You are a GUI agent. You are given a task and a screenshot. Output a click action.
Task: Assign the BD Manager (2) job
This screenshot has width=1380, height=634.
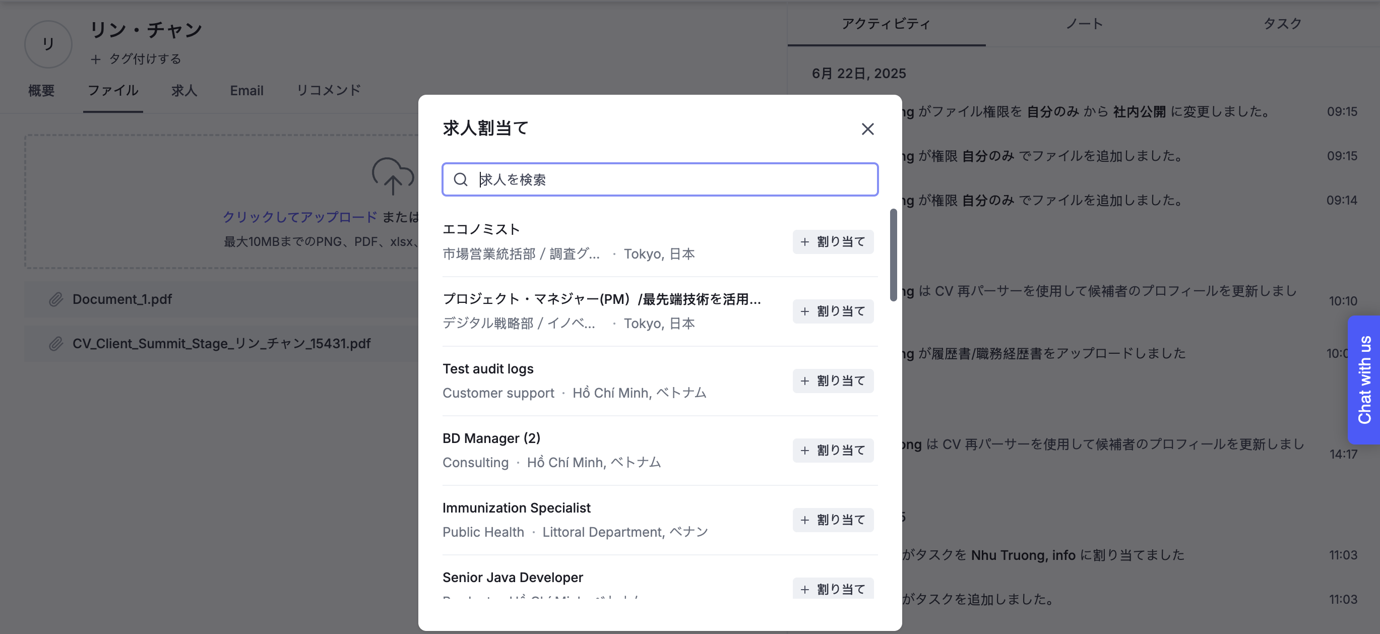point(833,451)
